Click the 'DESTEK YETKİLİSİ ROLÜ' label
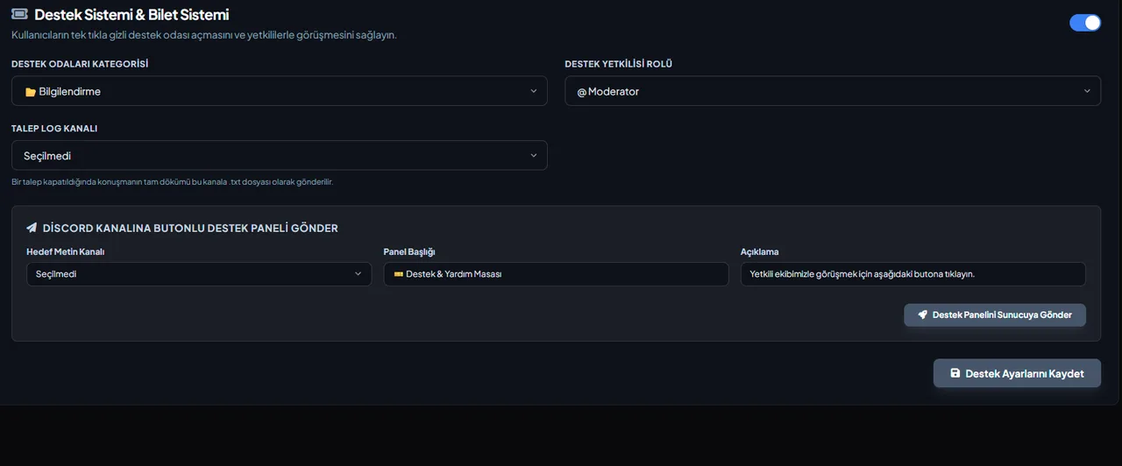1122x466 pixels. 618,64
